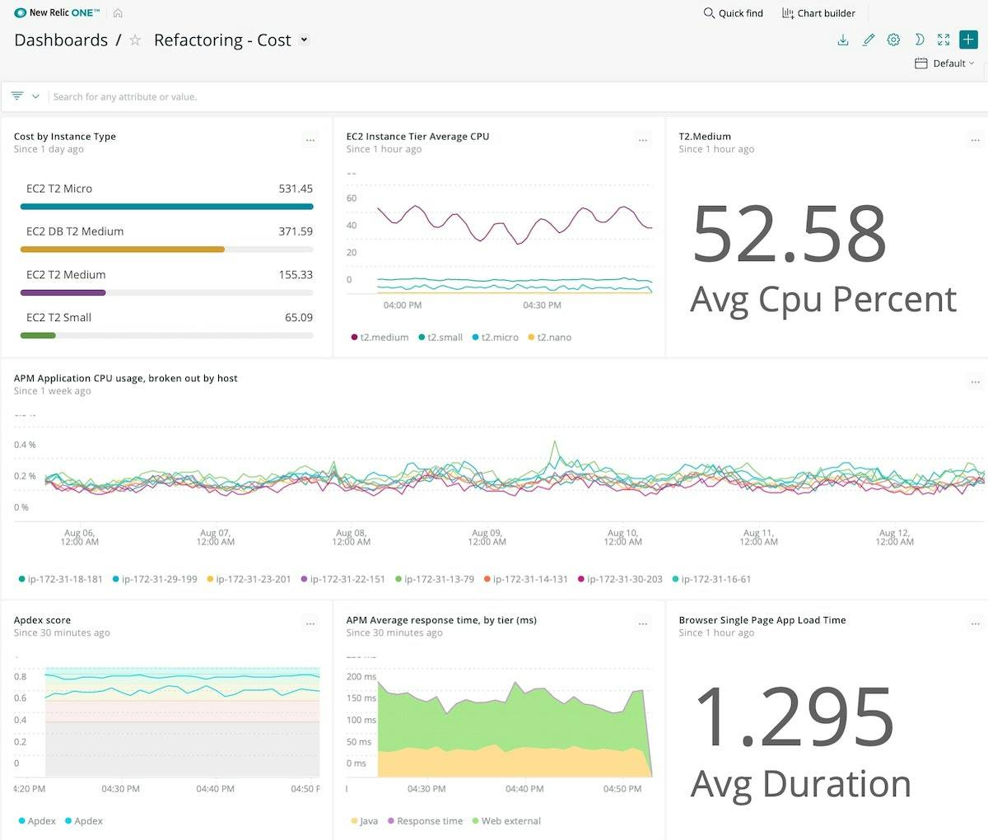Screen dimensions: 988x840
Task: Open Apdex score widget options menu
Action: coord(310,624)
